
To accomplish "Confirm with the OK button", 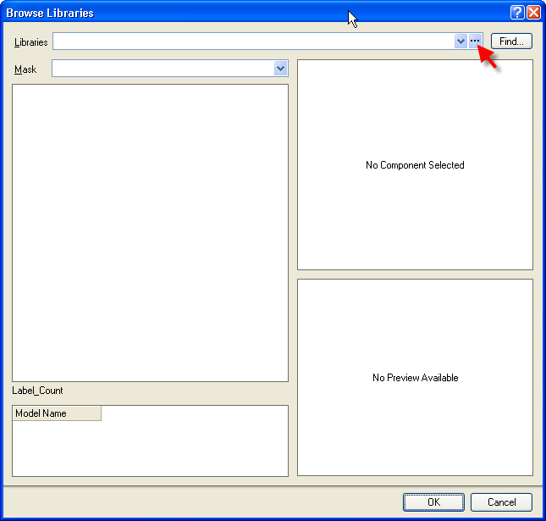I will click(433, 502).
